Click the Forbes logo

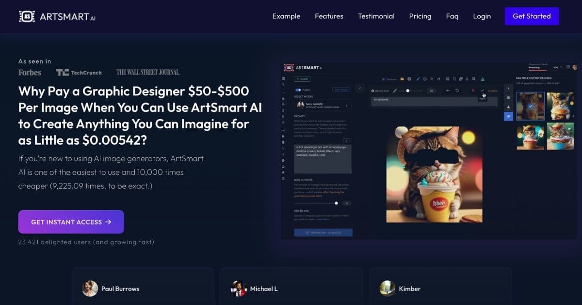coord(30,72)
